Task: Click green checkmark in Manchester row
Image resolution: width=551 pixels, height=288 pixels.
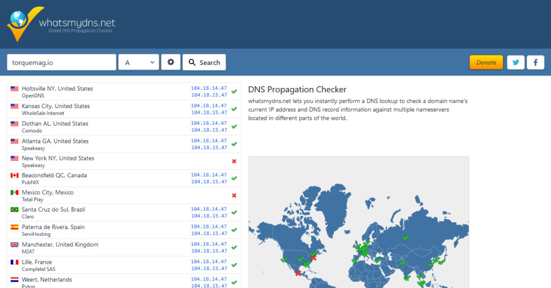Action: (x=234, y=248)
